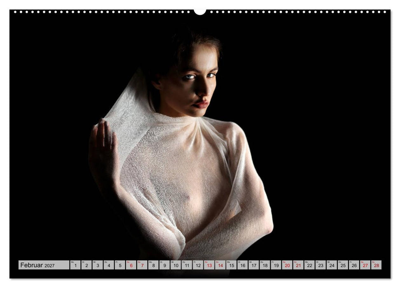Select red Saturday day 27
Viewport: 400px width, 288px height.
click(x=365, y=265)
